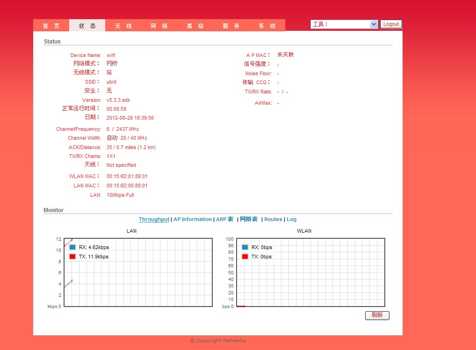
Task: Click the SSID value ubnt
Action: 111,82
